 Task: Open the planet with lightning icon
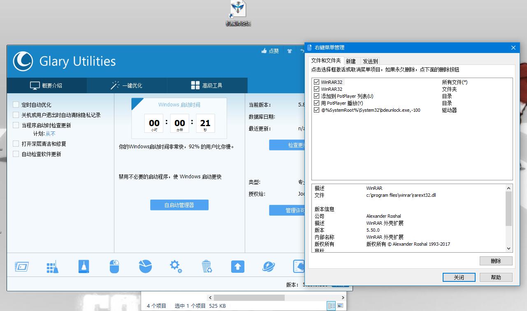pos(268,267)
